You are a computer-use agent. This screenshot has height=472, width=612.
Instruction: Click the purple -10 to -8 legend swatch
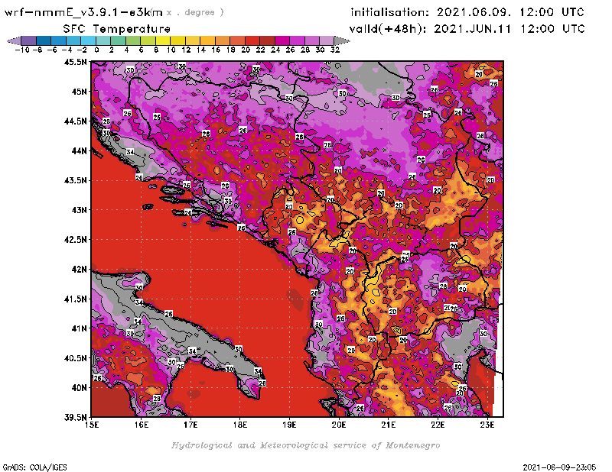(x=29, y=40)
